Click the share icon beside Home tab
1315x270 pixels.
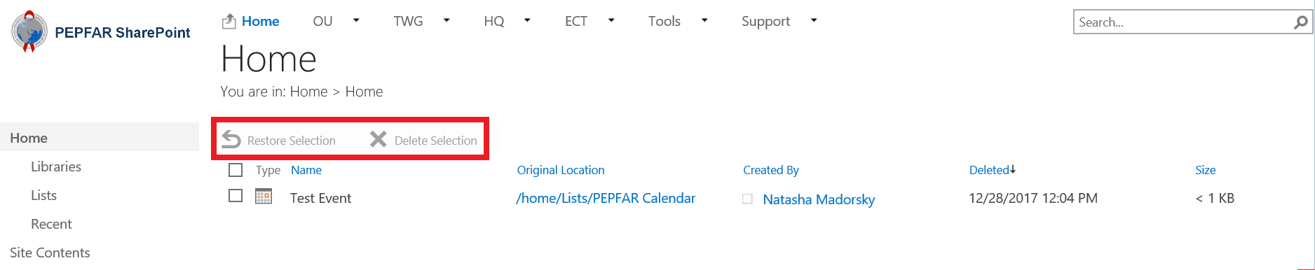[x=229, y=22]
